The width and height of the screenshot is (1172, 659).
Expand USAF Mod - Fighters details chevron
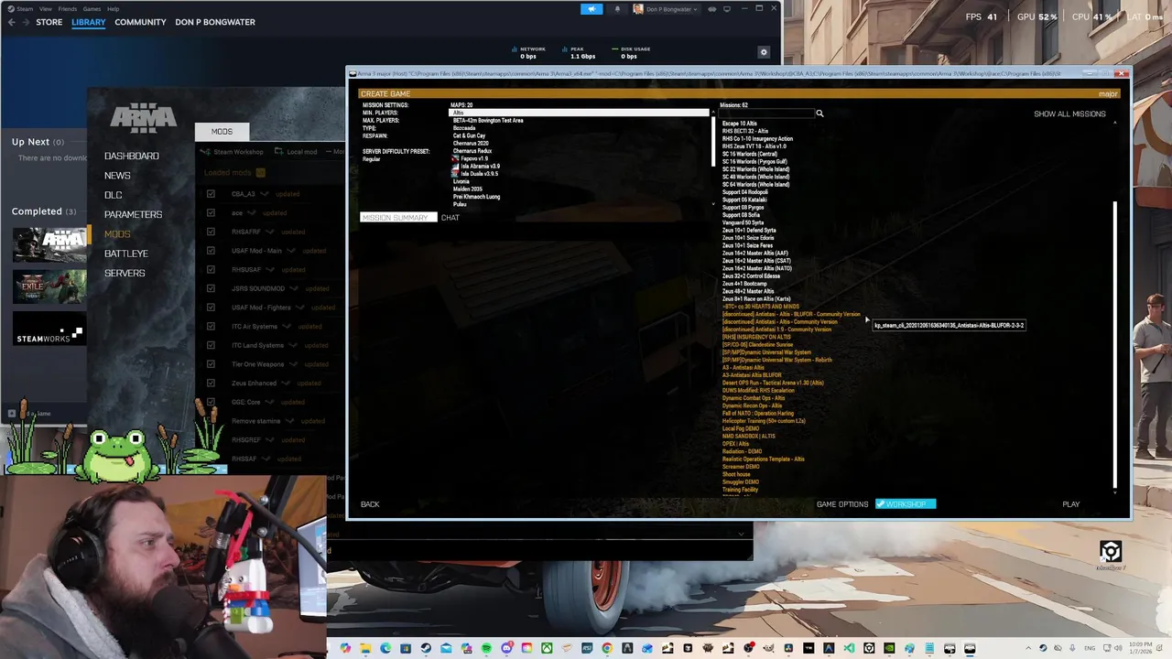300,308
